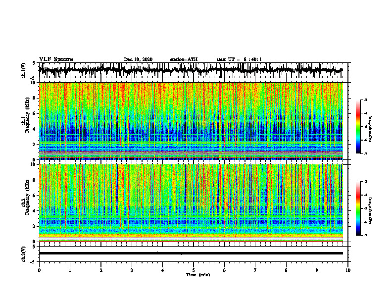Select the "start UT = 8 : 40: 1" text
Screen dimensions: 392x303
pyautogui.click(x=239, y=59)
